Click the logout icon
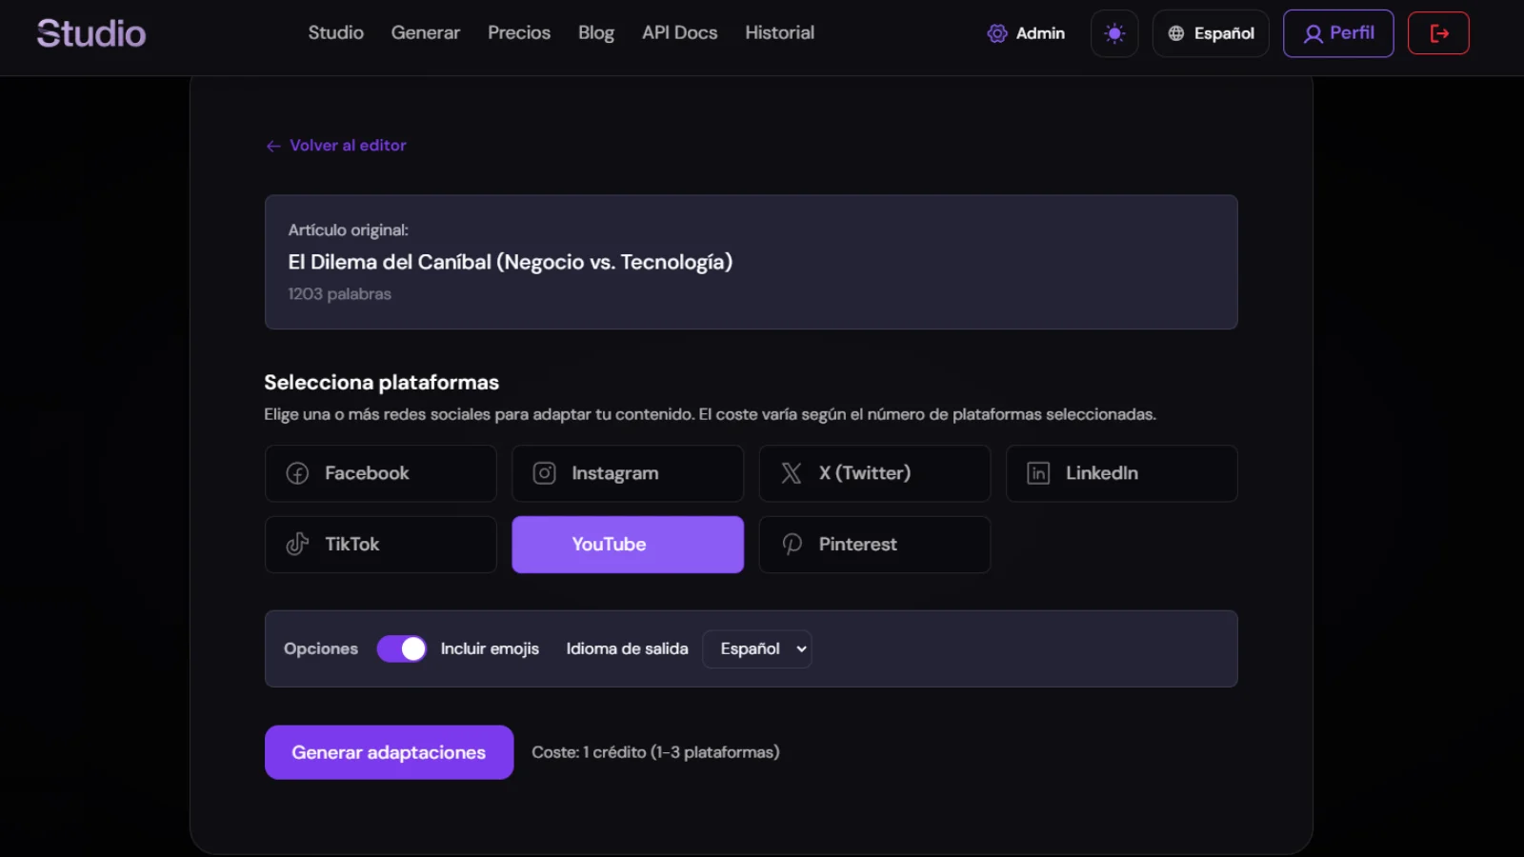 click(1438, 32)
